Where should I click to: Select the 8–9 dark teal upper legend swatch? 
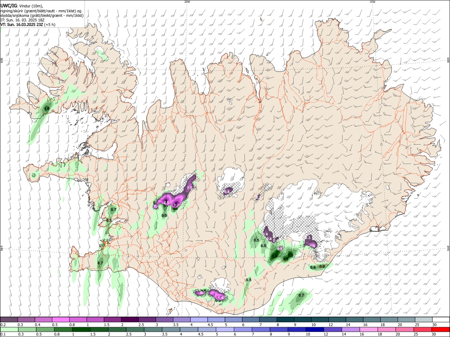click(285, 319)
